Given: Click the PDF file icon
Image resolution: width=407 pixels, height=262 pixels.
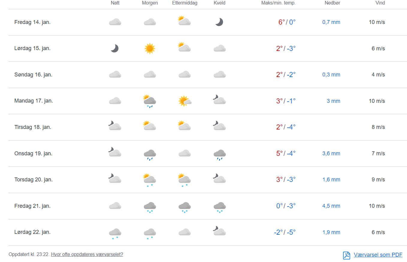Looking at the screenshot, I should tap(346, 255).
